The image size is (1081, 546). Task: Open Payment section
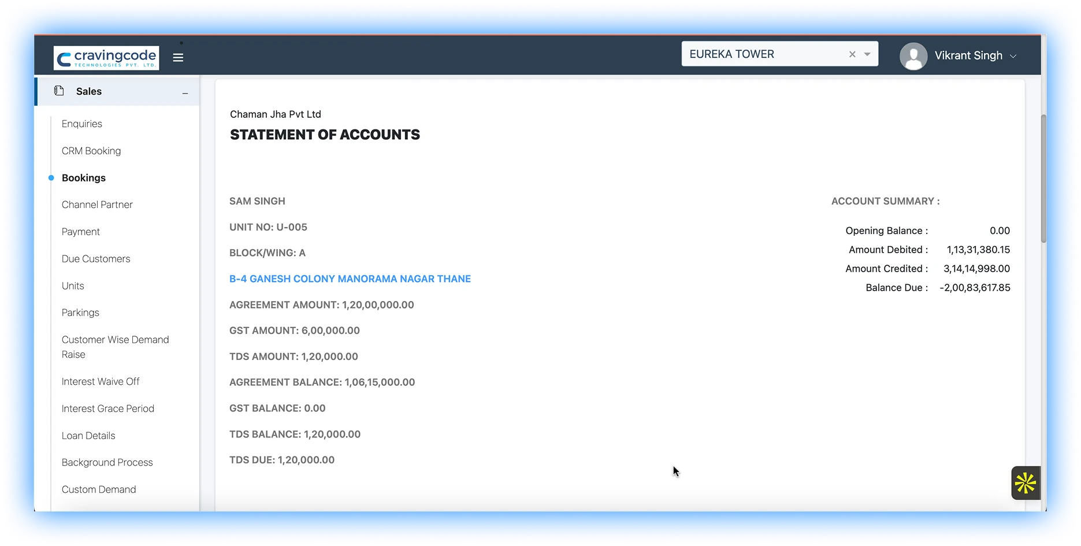pyautogui.click(x=81, y=232)
